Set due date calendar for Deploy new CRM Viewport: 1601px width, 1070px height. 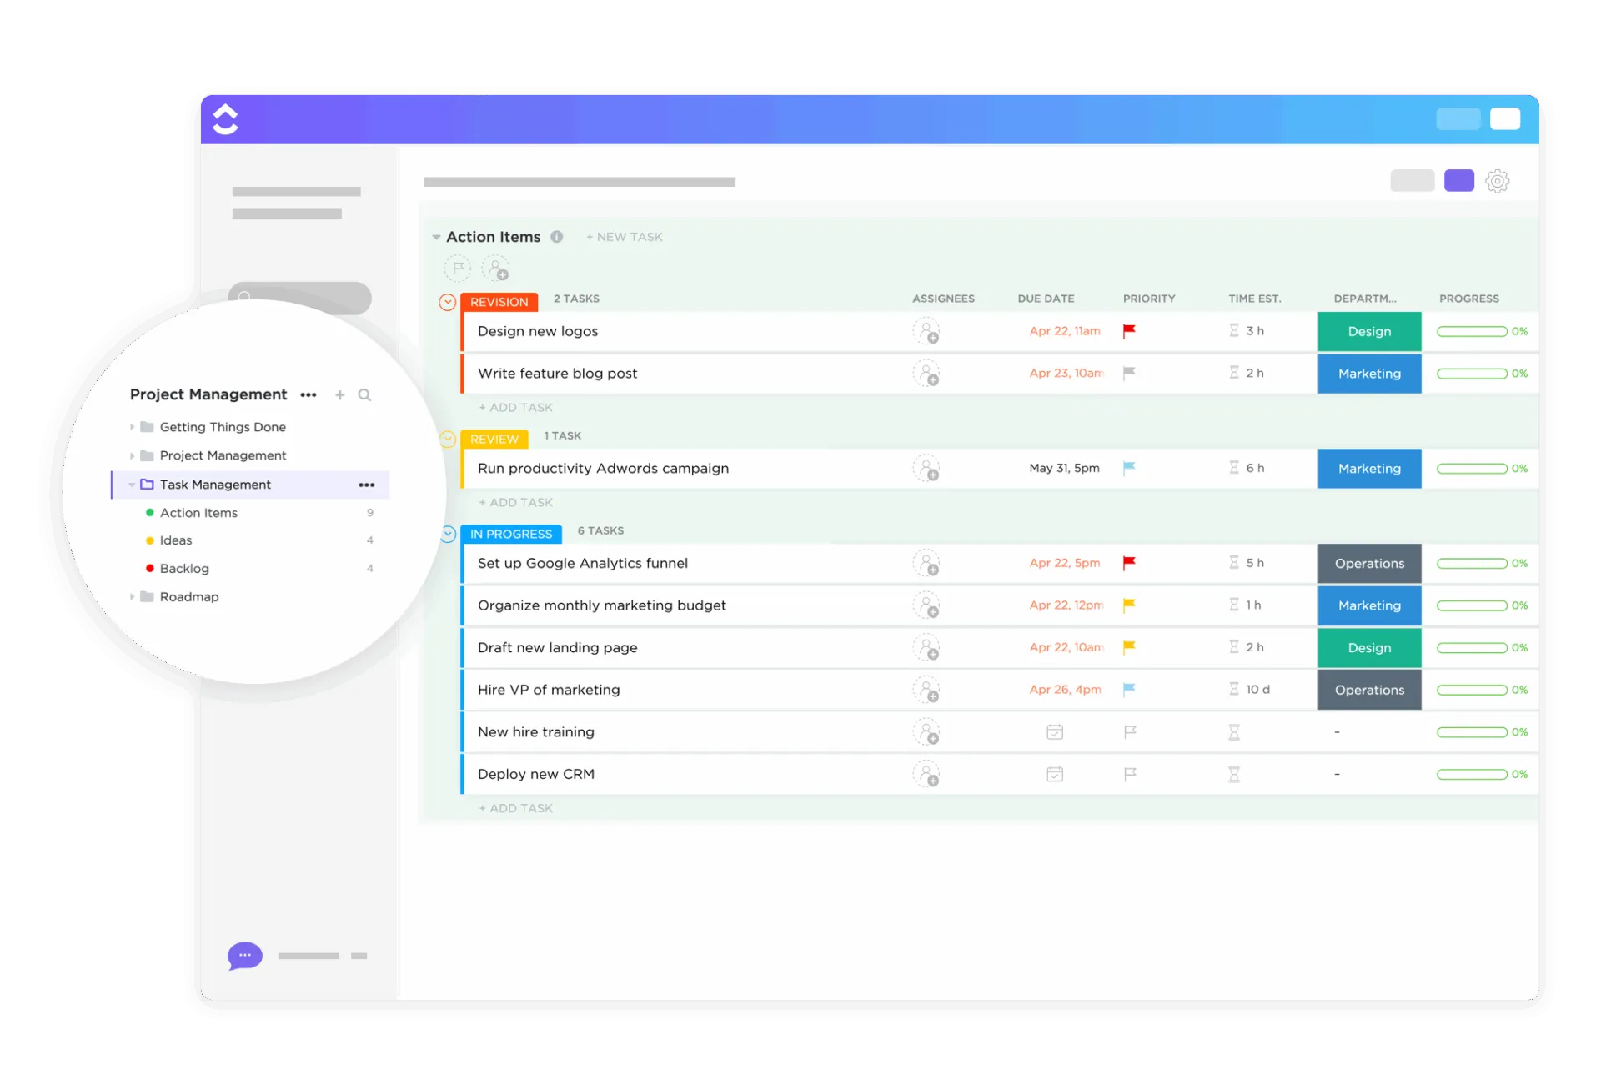click(x=1055, y=774)
